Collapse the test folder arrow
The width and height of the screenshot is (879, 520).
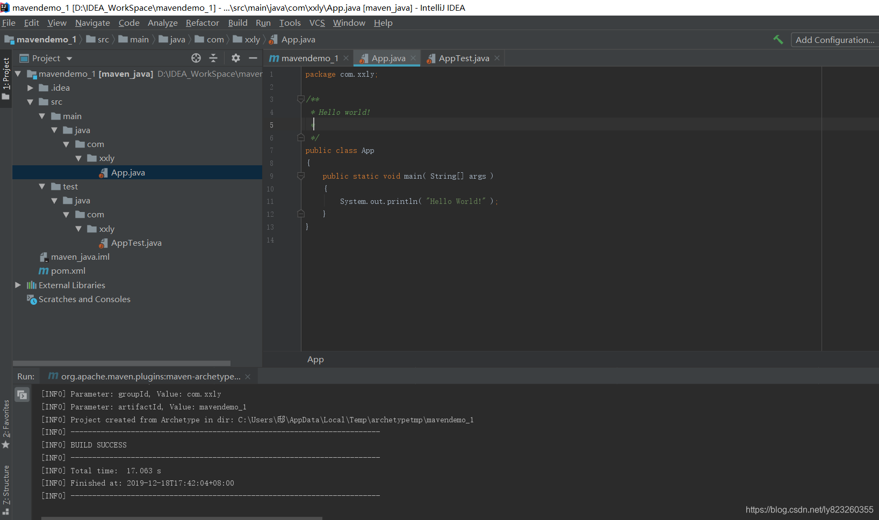point(42,186)
